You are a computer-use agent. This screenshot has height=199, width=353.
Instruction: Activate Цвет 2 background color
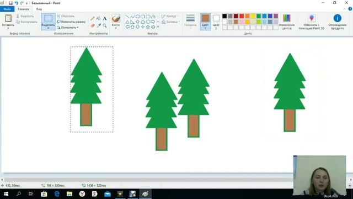point(216,22)
